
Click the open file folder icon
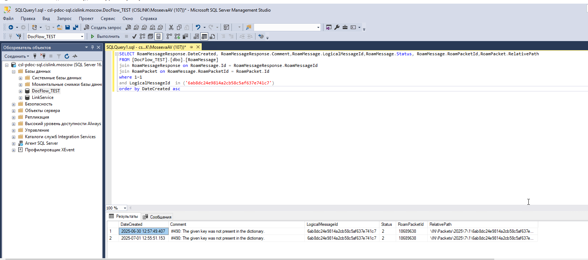[x=60, y=27]
